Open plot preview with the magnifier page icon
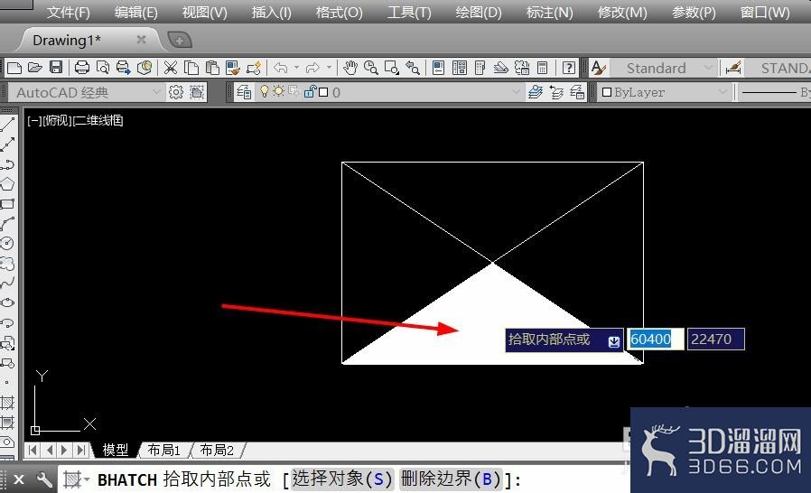Screen dimensions: 811x493 click(103, 68)
